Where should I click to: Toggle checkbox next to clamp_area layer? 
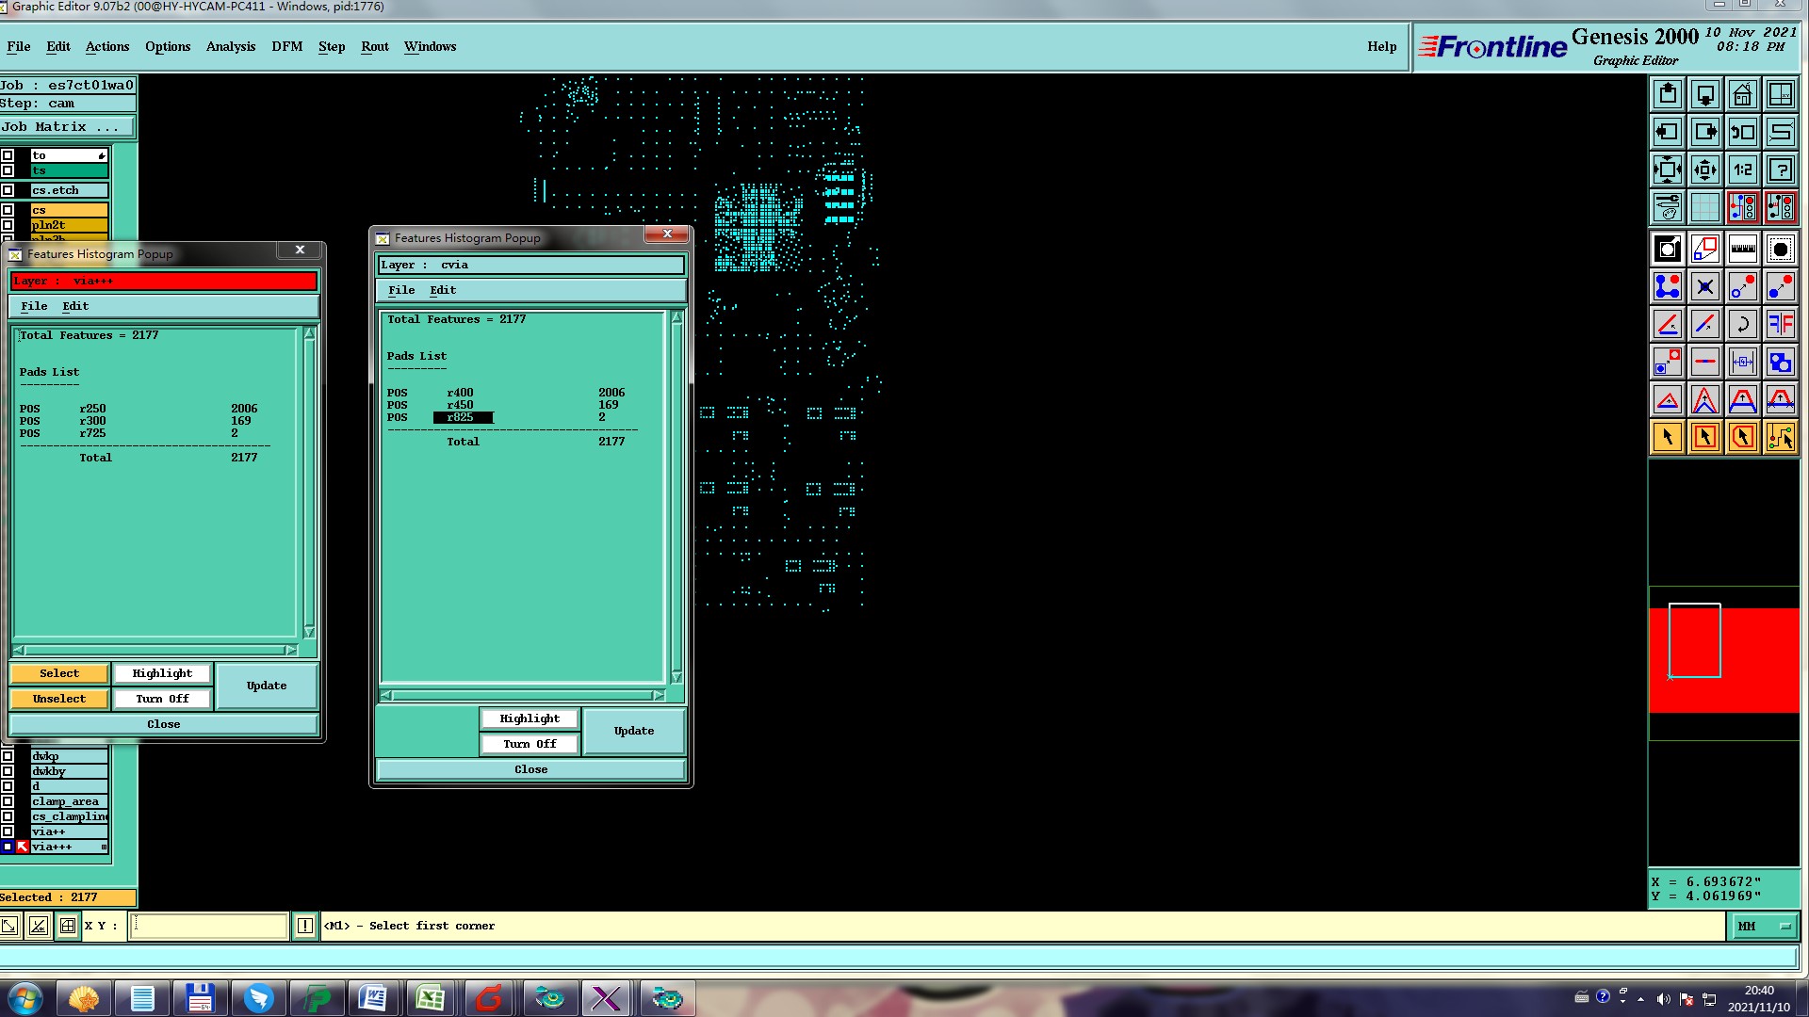coord(8,801)
